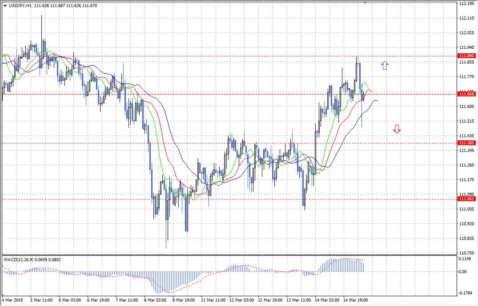
Task: Click the 8 Mar 03:00 time label
Action: 155,300
